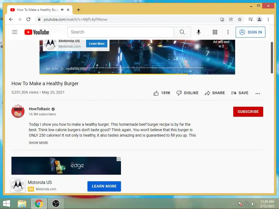Viewport: 279px width, 209px height.
Task: Open the Action Center flag tray icon
Action: tap(240, 204)
